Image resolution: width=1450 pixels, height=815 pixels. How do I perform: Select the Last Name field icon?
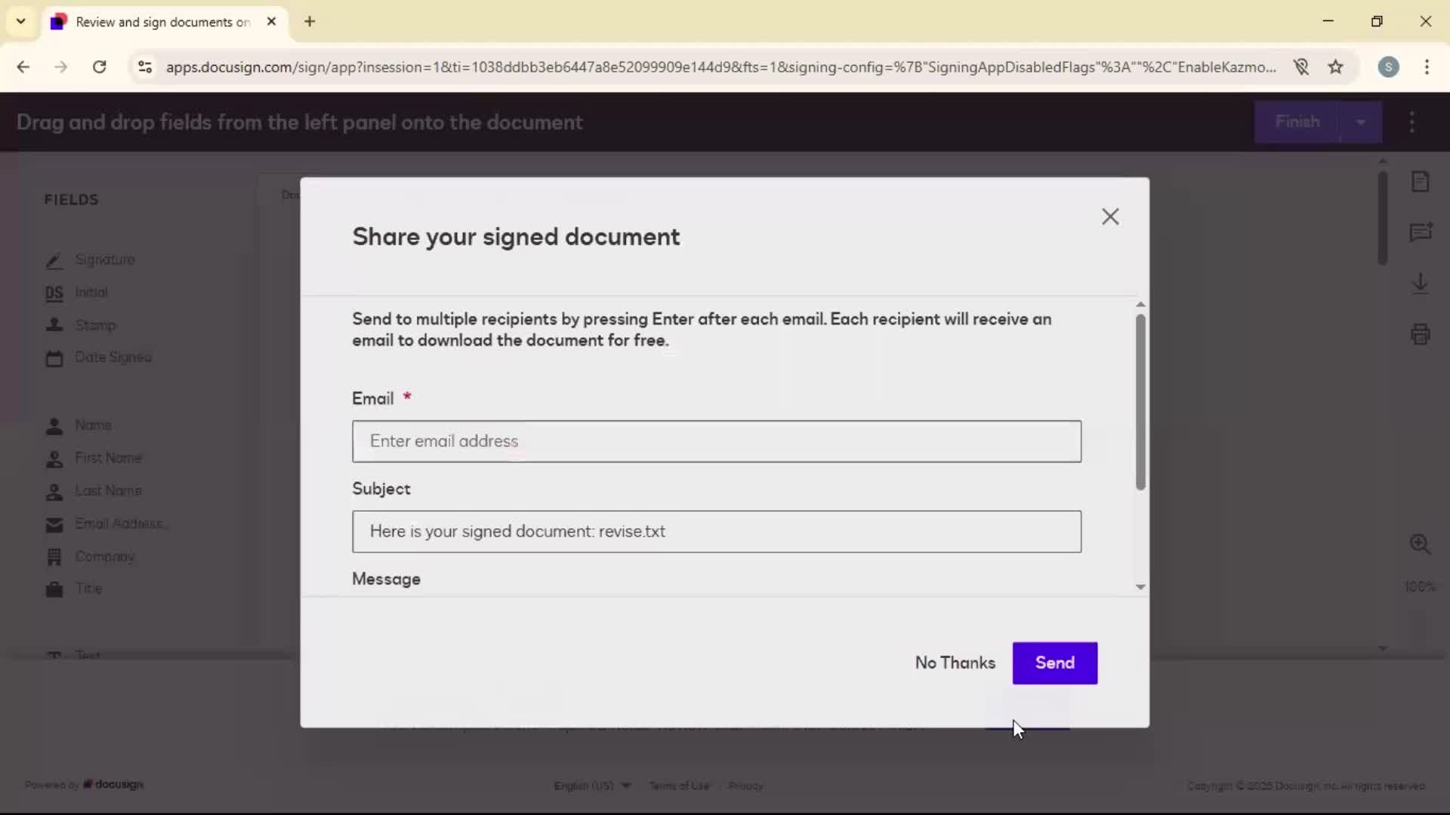point(54,491)
